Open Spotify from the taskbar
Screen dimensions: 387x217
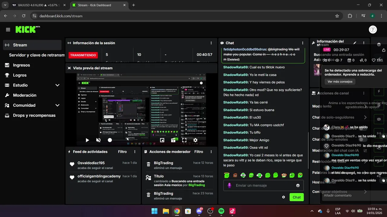221,211
